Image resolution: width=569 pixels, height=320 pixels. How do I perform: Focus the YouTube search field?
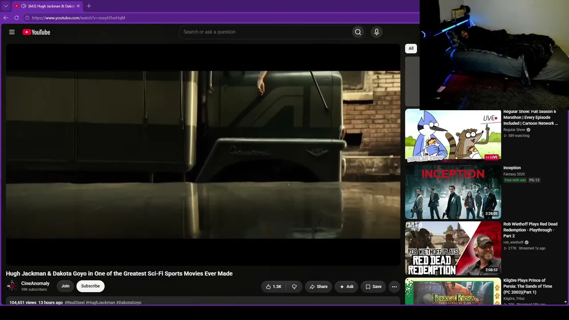click(265, 32)
